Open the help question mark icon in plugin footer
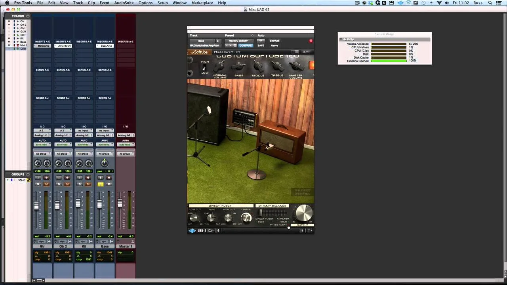507x285 pixels. [309, 230]
